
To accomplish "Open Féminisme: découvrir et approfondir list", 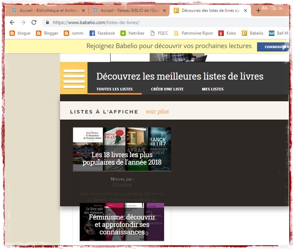I will [x=122, y=222].
